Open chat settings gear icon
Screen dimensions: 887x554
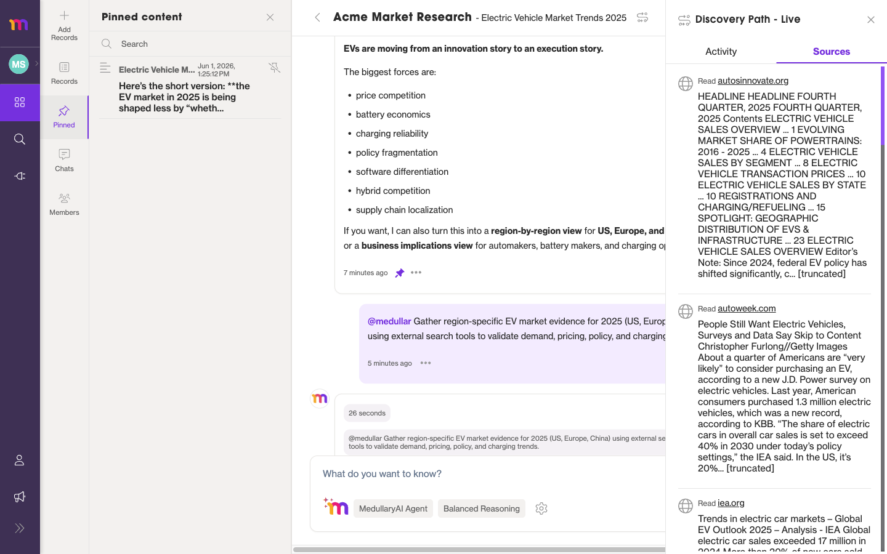tap(541, 508)
